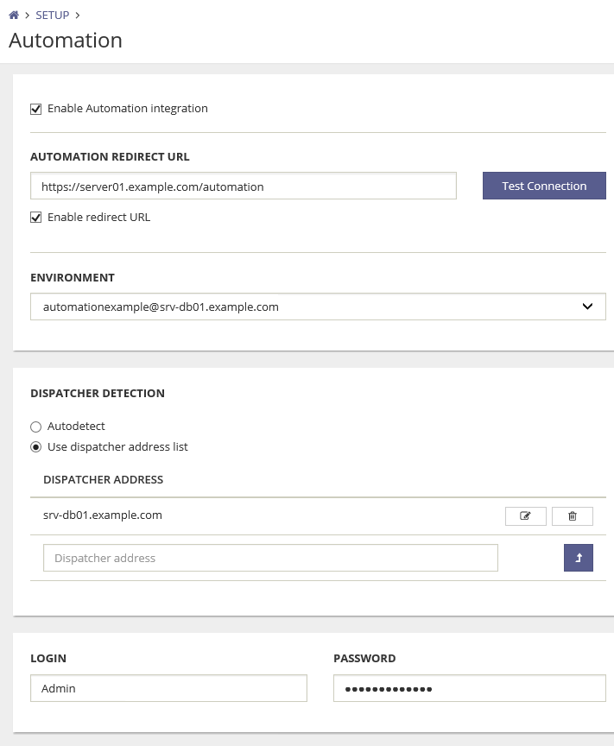The height and width of the screenshot is (746, 614).
Task: Select the srv-db01.example.com address row text
Action: tap(103, 515)
